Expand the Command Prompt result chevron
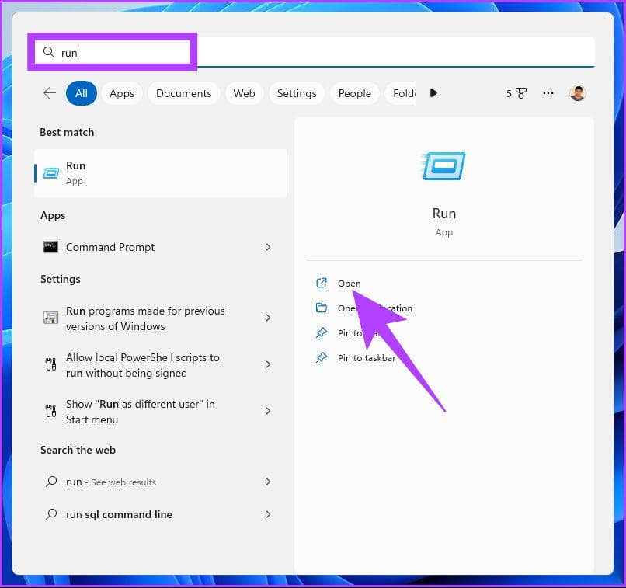 coord(268,247)
